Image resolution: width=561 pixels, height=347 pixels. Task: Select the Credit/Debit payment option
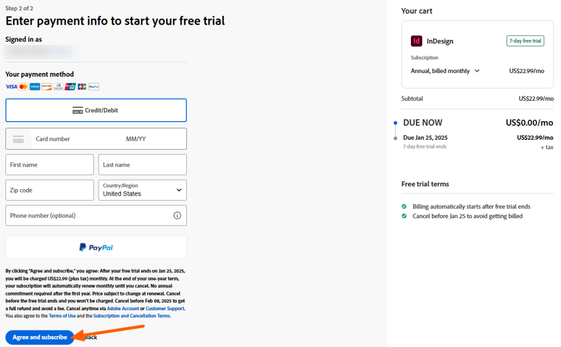[x=96, y=110]
